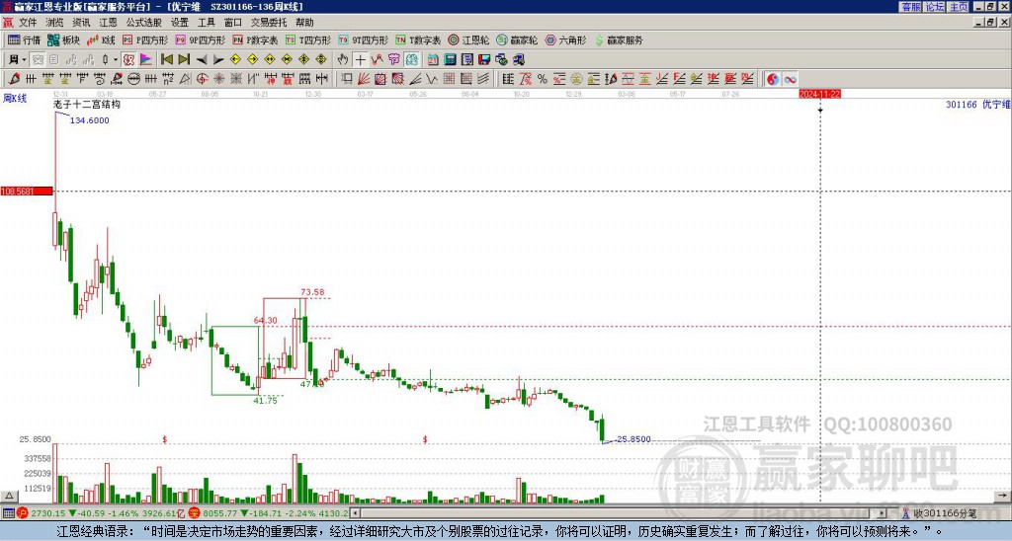The width and height of the screenshot is (1012, 541).
Task: Click the red floppy save icon
Action: pos(484,59)
